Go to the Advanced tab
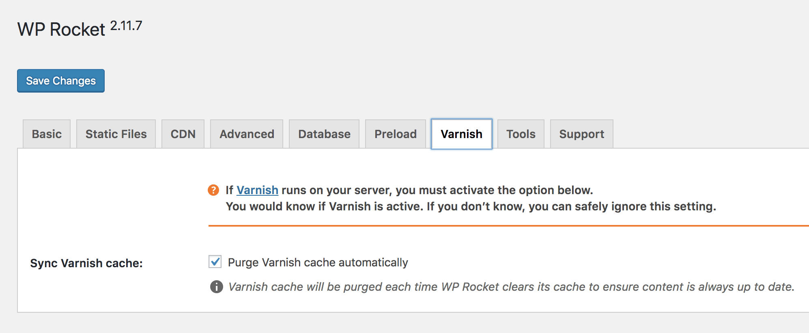This screenshot has width=809, height=333. point(247,134)
